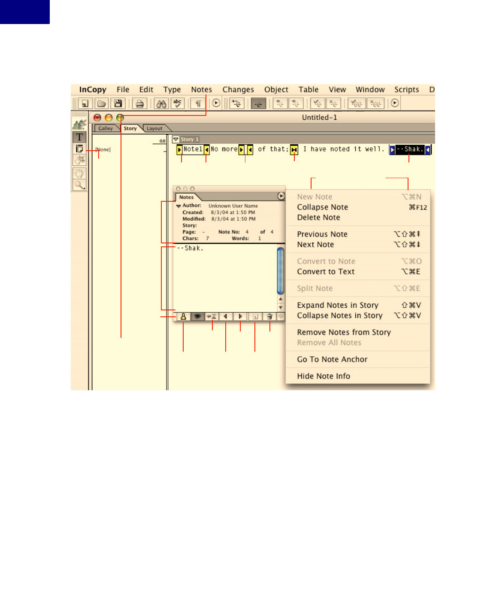Click the Notes palette scroll down arrow
This screenshot has width=478, height=607.
tap(281, 307)
